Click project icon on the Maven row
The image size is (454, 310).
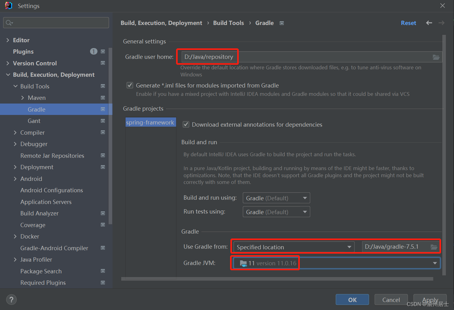coord(103,98)
